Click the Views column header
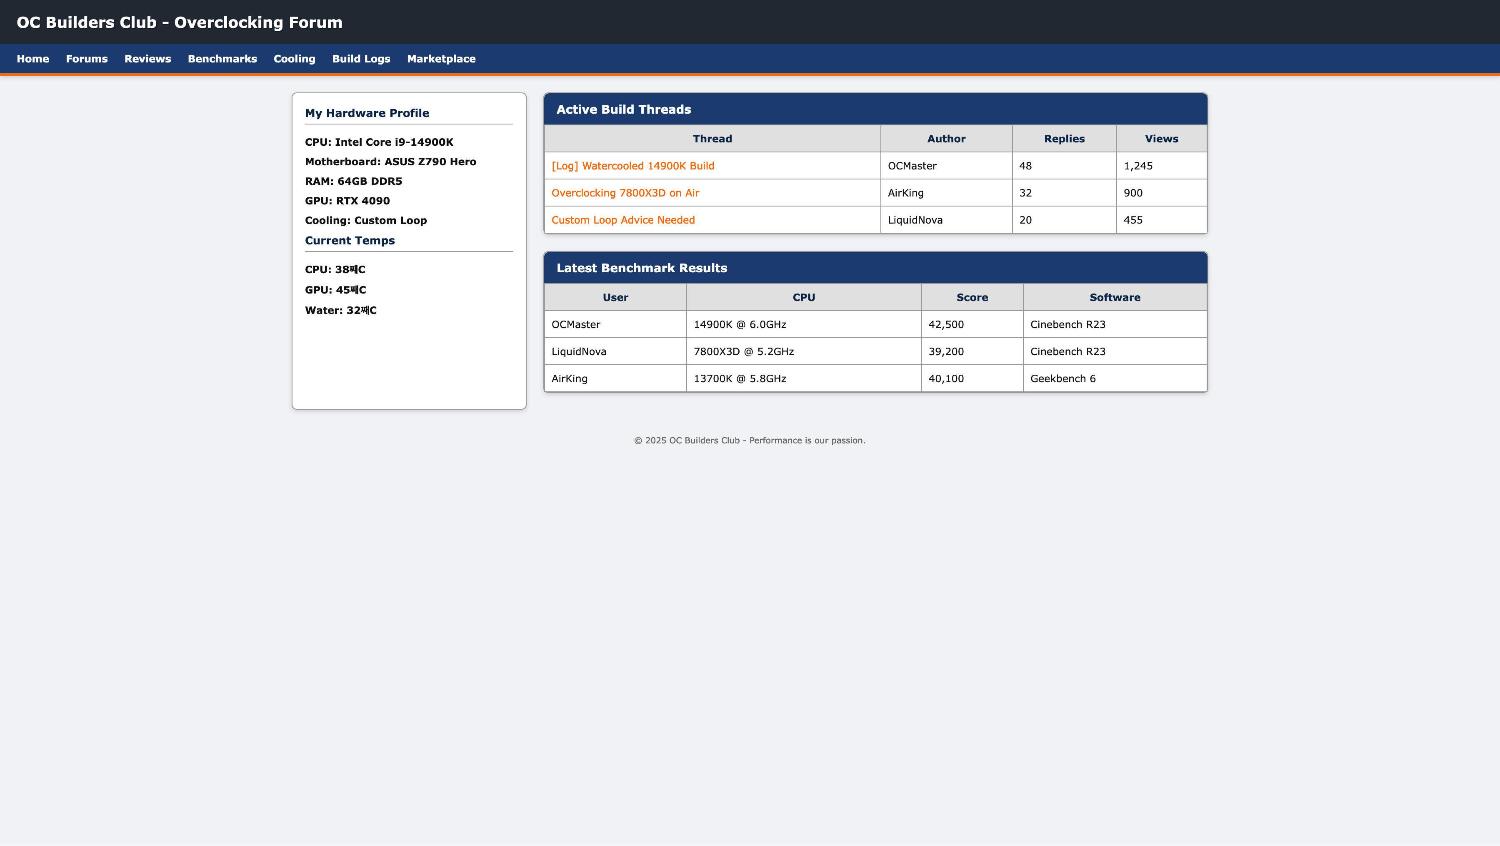The width and height of the screenshot is (1500, 846). [x=1160, y=139]
